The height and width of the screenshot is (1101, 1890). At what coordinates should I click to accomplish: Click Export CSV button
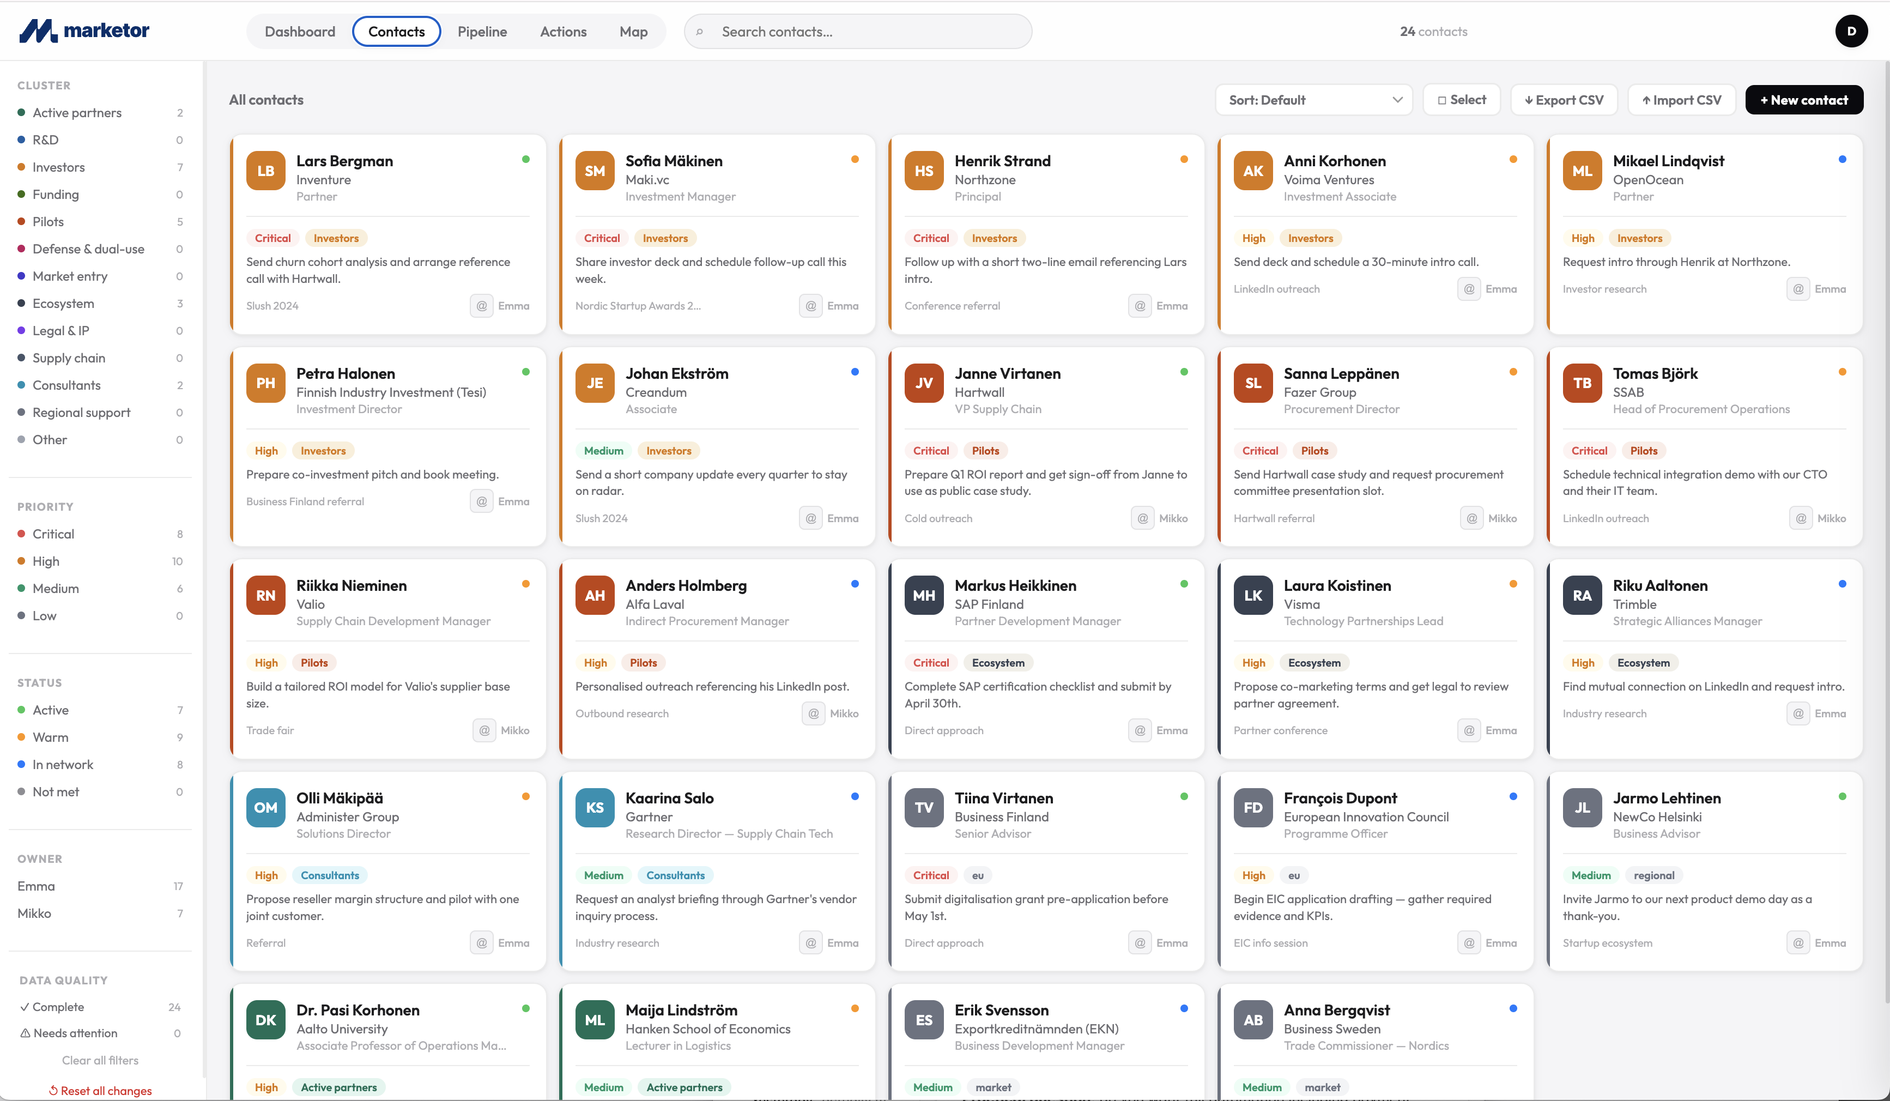click(1564, 100)
